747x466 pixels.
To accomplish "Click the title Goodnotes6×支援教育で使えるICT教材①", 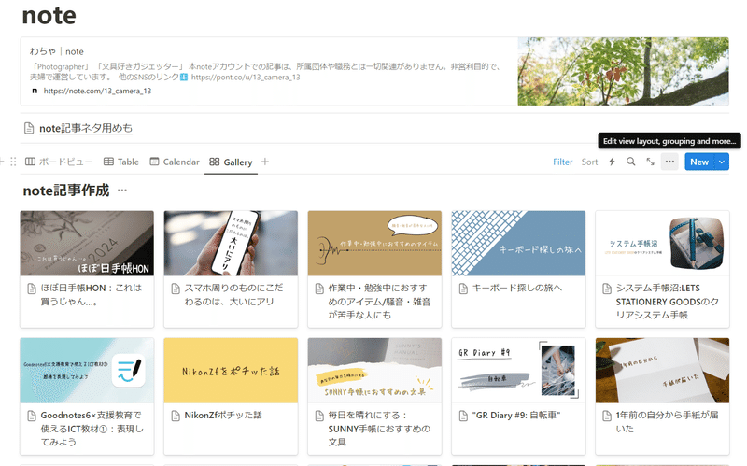I will point(92,429).
